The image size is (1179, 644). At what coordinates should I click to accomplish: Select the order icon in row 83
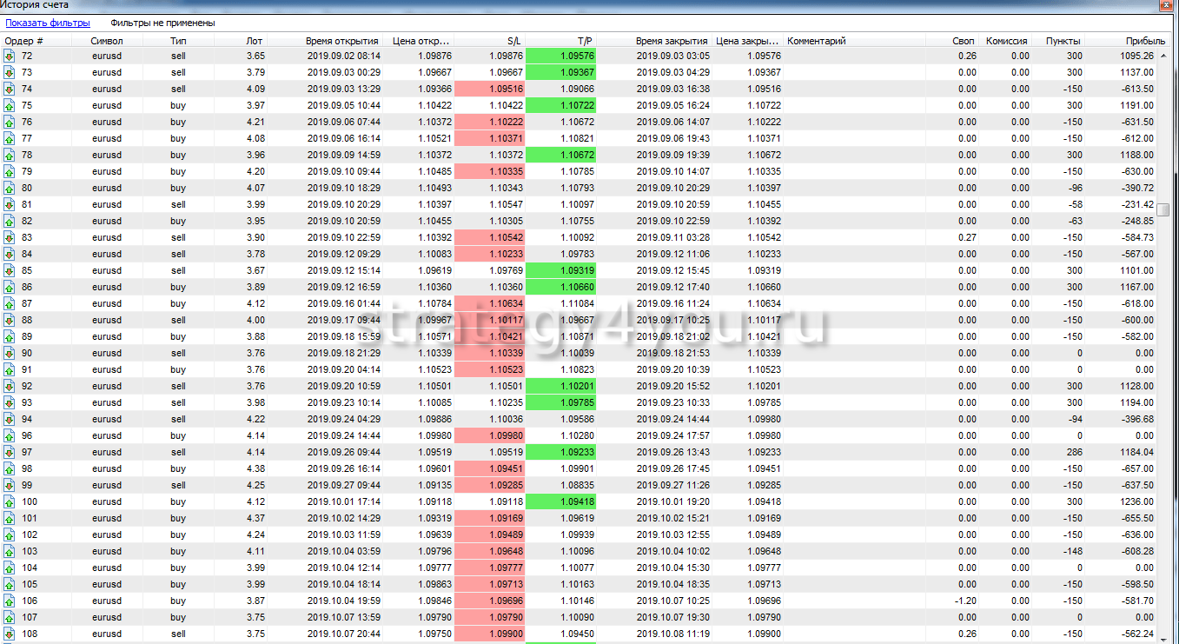(10, 238)
